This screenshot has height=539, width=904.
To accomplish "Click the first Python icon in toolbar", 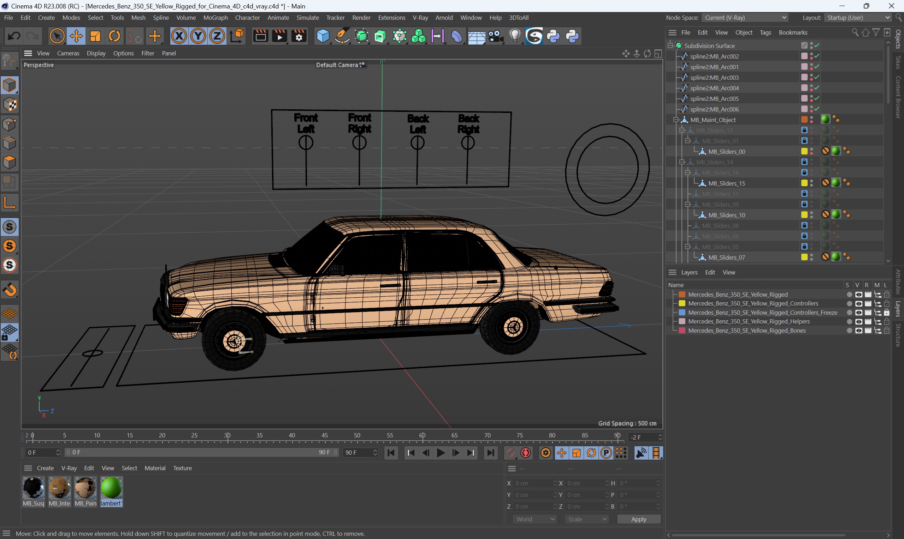I will click(x=553, y=36).
